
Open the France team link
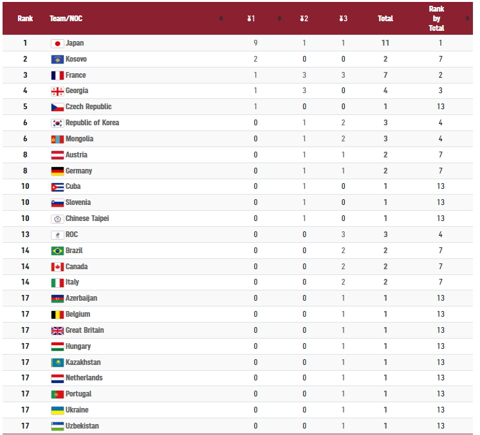coord(76,75)
